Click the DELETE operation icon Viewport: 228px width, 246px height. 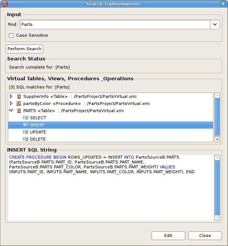pos(25,139)
